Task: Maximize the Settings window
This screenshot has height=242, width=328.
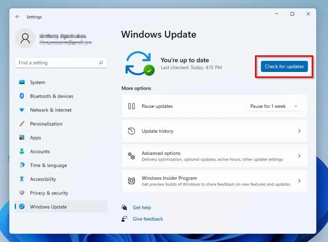Action: [292, 14]
